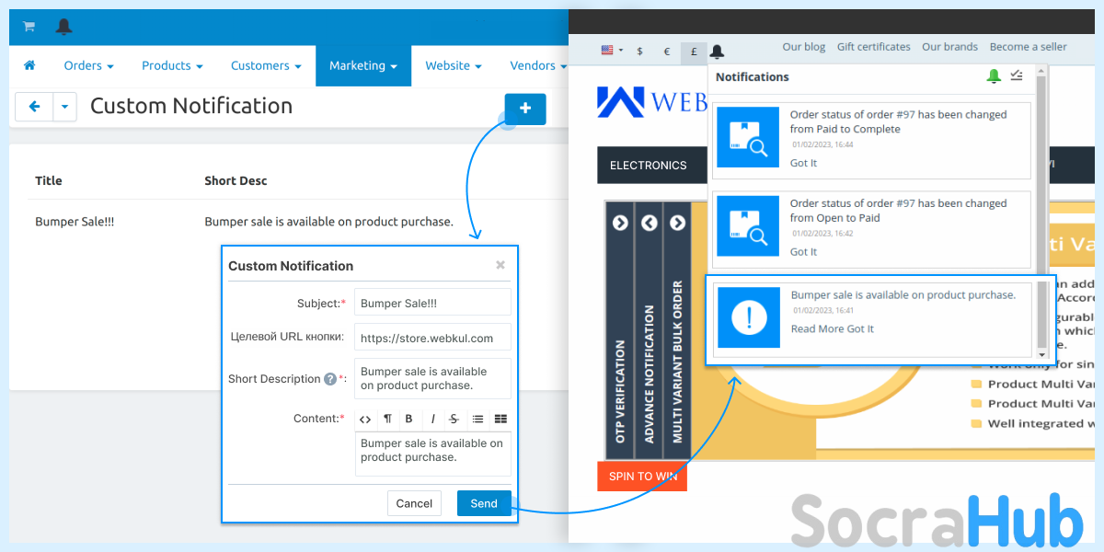This screenshot has width=1104, height=552.
Task: Open dropdown caret beside back arrow
Action: pos(64,107)
